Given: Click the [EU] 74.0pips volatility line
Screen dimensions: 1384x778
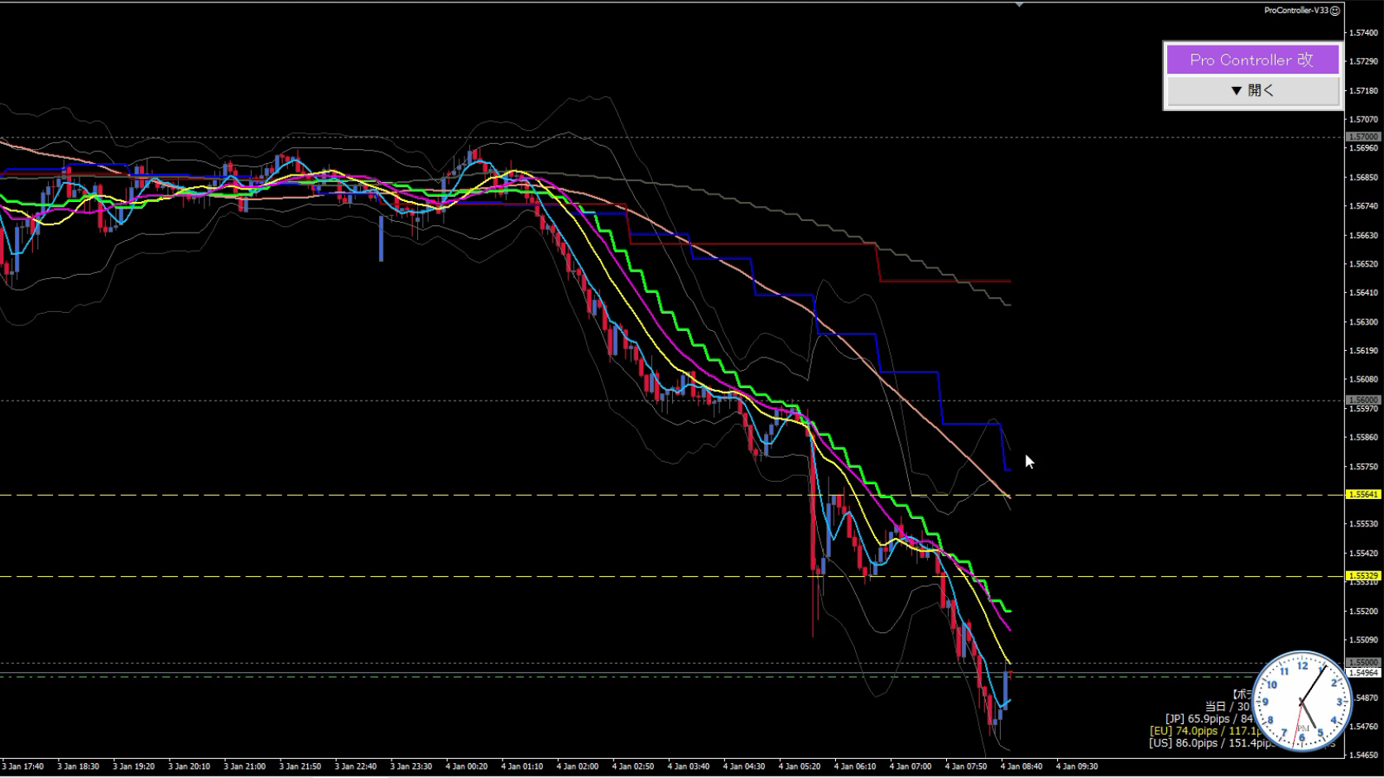Looking at the screenshot, I should pos(1205,731).
